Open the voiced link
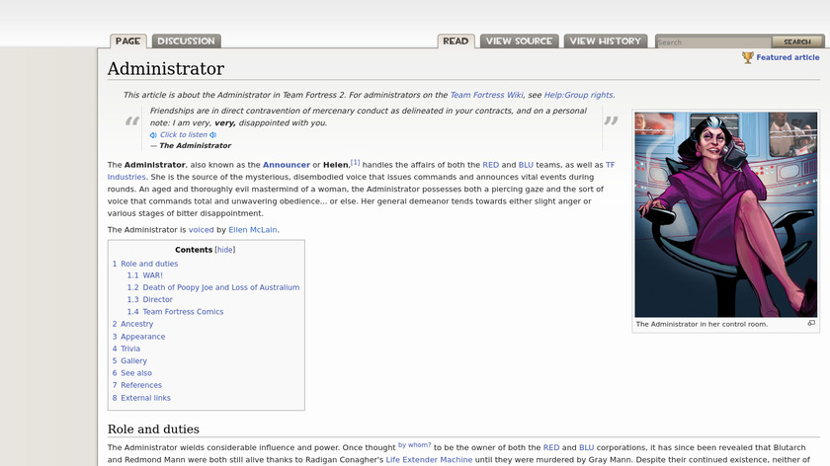The height and width of the screenshot is (466, 830). (x=202, y=230)
